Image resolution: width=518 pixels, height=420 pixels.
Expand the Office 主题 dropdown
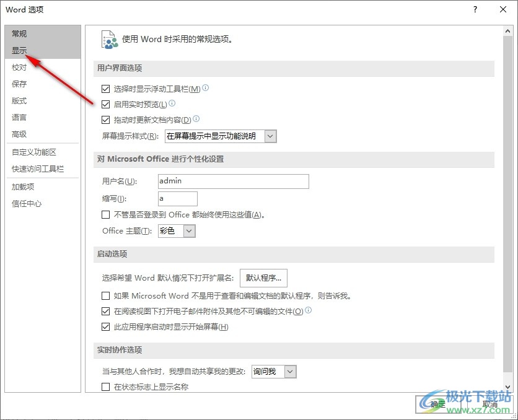(177, 231)
